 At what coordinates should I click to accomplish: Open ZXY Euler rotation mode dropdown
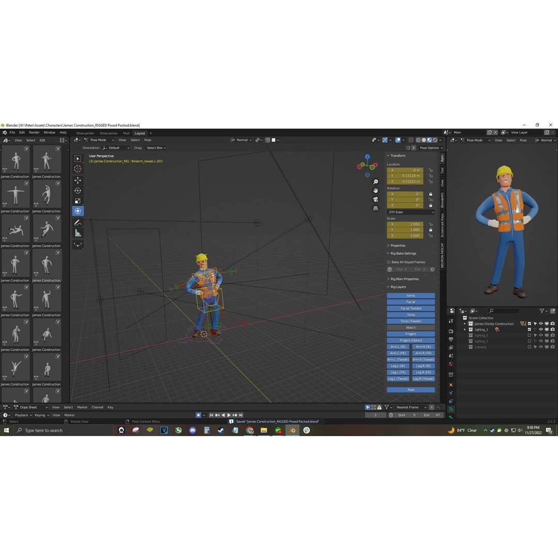[x=411, y=212]
